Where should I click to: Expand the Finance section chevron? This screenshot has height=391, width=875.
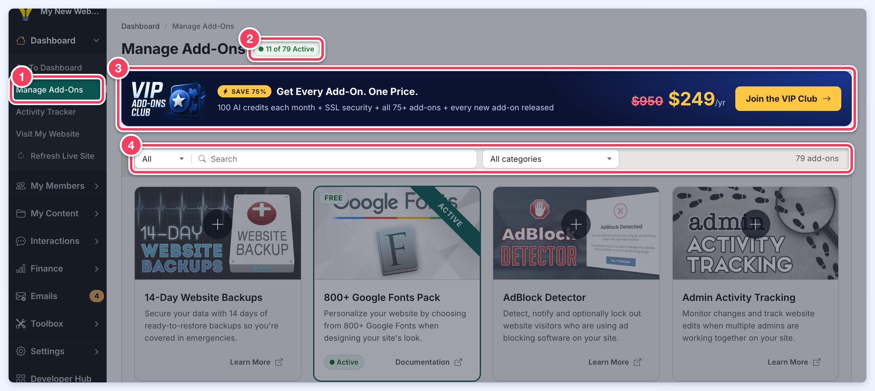[x=97, y=269]
